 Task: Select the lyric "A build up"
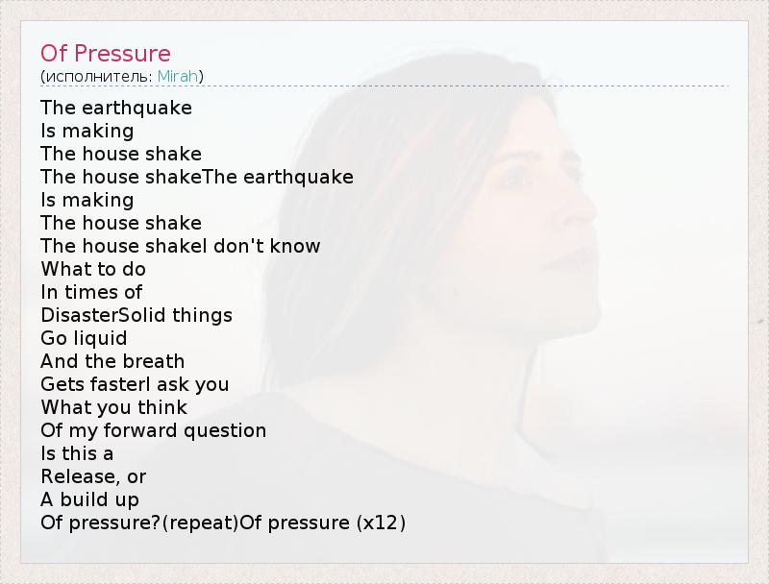pos(89,499)
